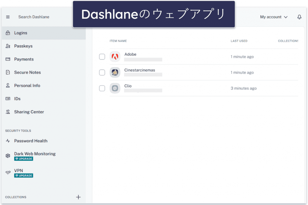
Task: Click the Collections sidebar label
Action: pyautogui.click(x=16, y=197)
